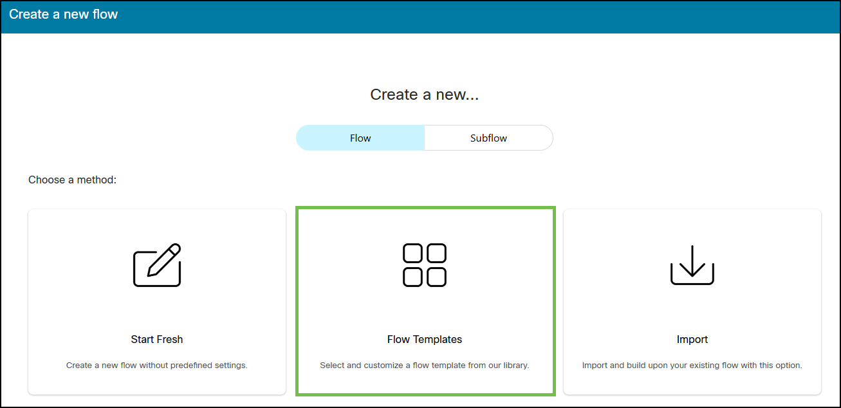The image size is (841, 408).
Task: Click the "Start Fresh" card title
Action: pos(157,339)
